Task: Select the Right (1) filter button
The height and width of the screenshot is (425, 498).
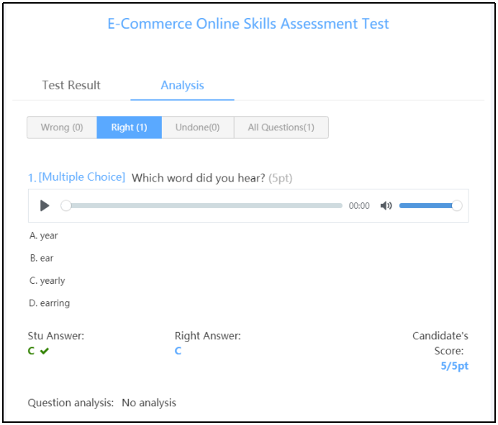Action: click(x=130, y=127)
